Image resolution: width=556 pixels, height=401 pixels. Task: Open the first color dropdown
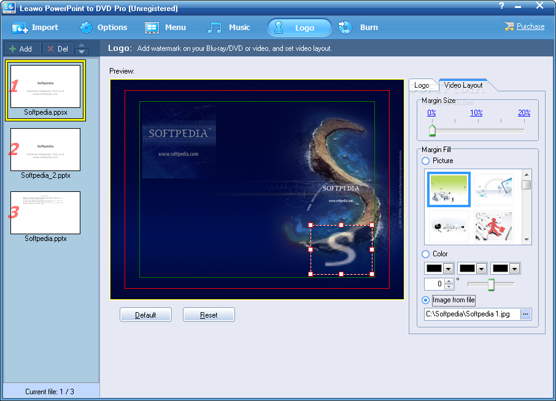coord(448,269)
